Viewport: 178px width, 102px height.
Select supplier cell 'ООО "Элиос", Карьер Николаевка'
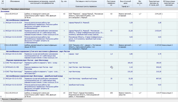tap(86, 95)
